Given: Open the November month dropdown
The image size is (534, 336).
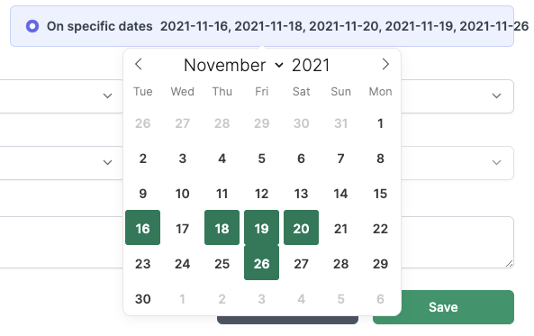Looking at the screenshot, I should coord(233,65).
